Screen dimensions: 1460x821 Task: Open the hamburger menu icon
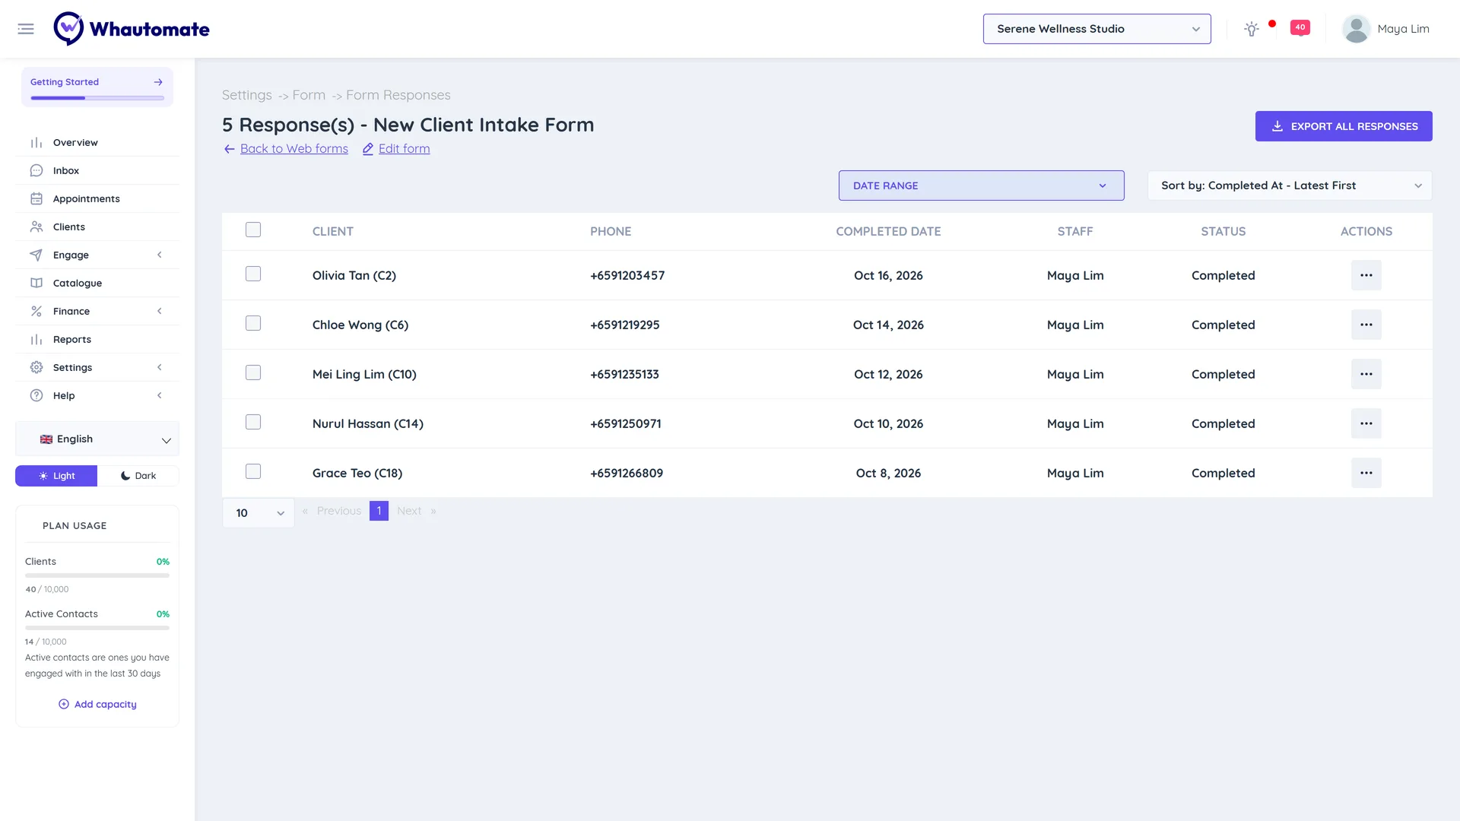tap(26, 29)
